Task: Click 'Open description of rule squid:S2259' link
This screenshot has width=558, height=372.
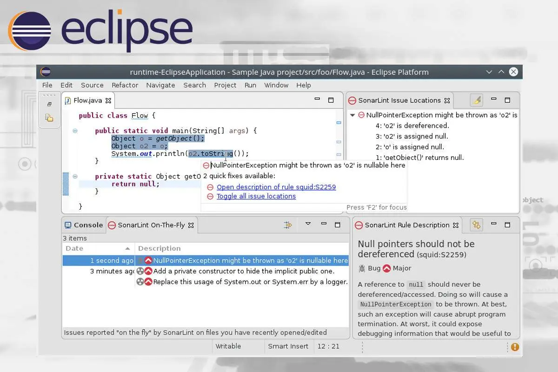Action: (276, 187)
